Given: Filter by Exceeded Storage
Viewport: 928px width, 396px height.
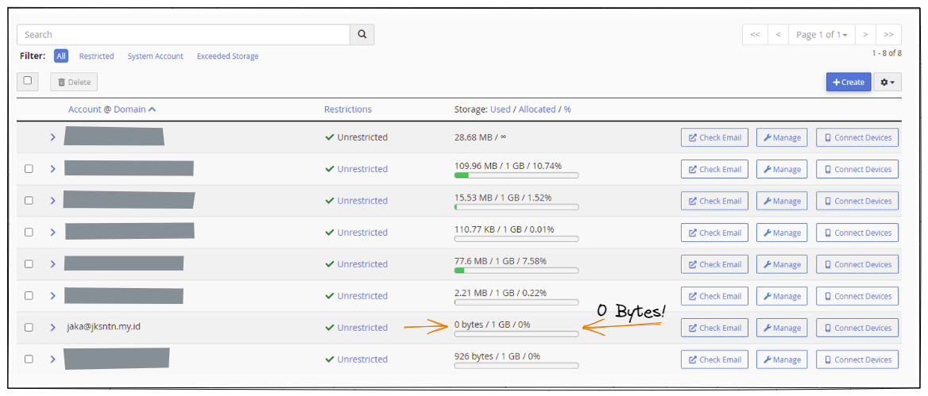Looking at the screenshot, I should (x=227, y=56).
